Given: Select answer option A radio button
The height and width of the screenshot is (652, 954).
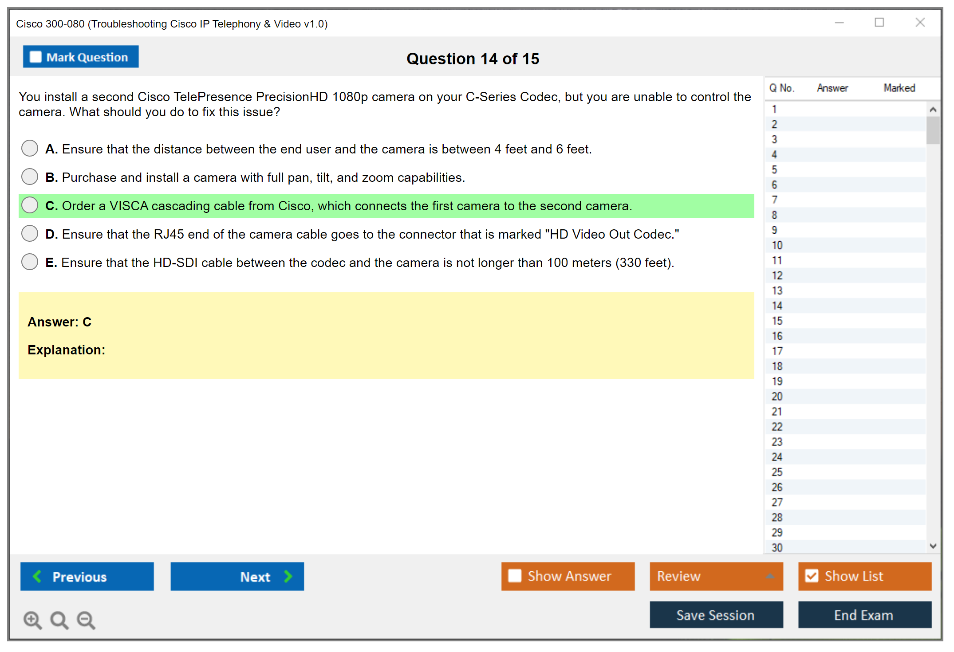Looking at the screenshot, I should click(30, 149).
